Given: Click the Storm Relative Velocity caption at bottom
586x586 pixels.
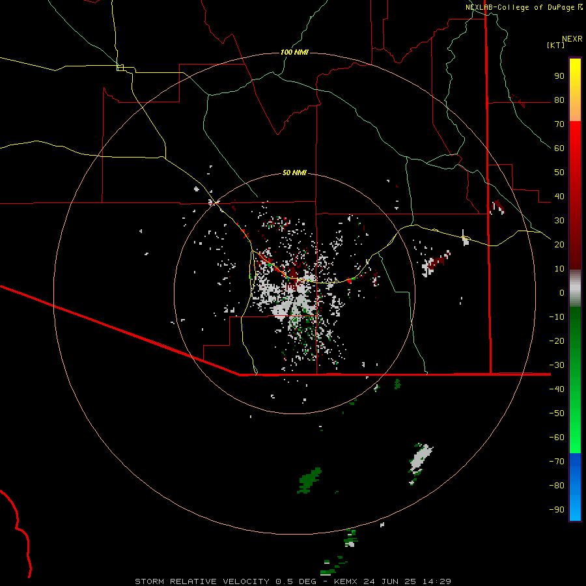Looking at the screenshot, I should coord(292,581).
